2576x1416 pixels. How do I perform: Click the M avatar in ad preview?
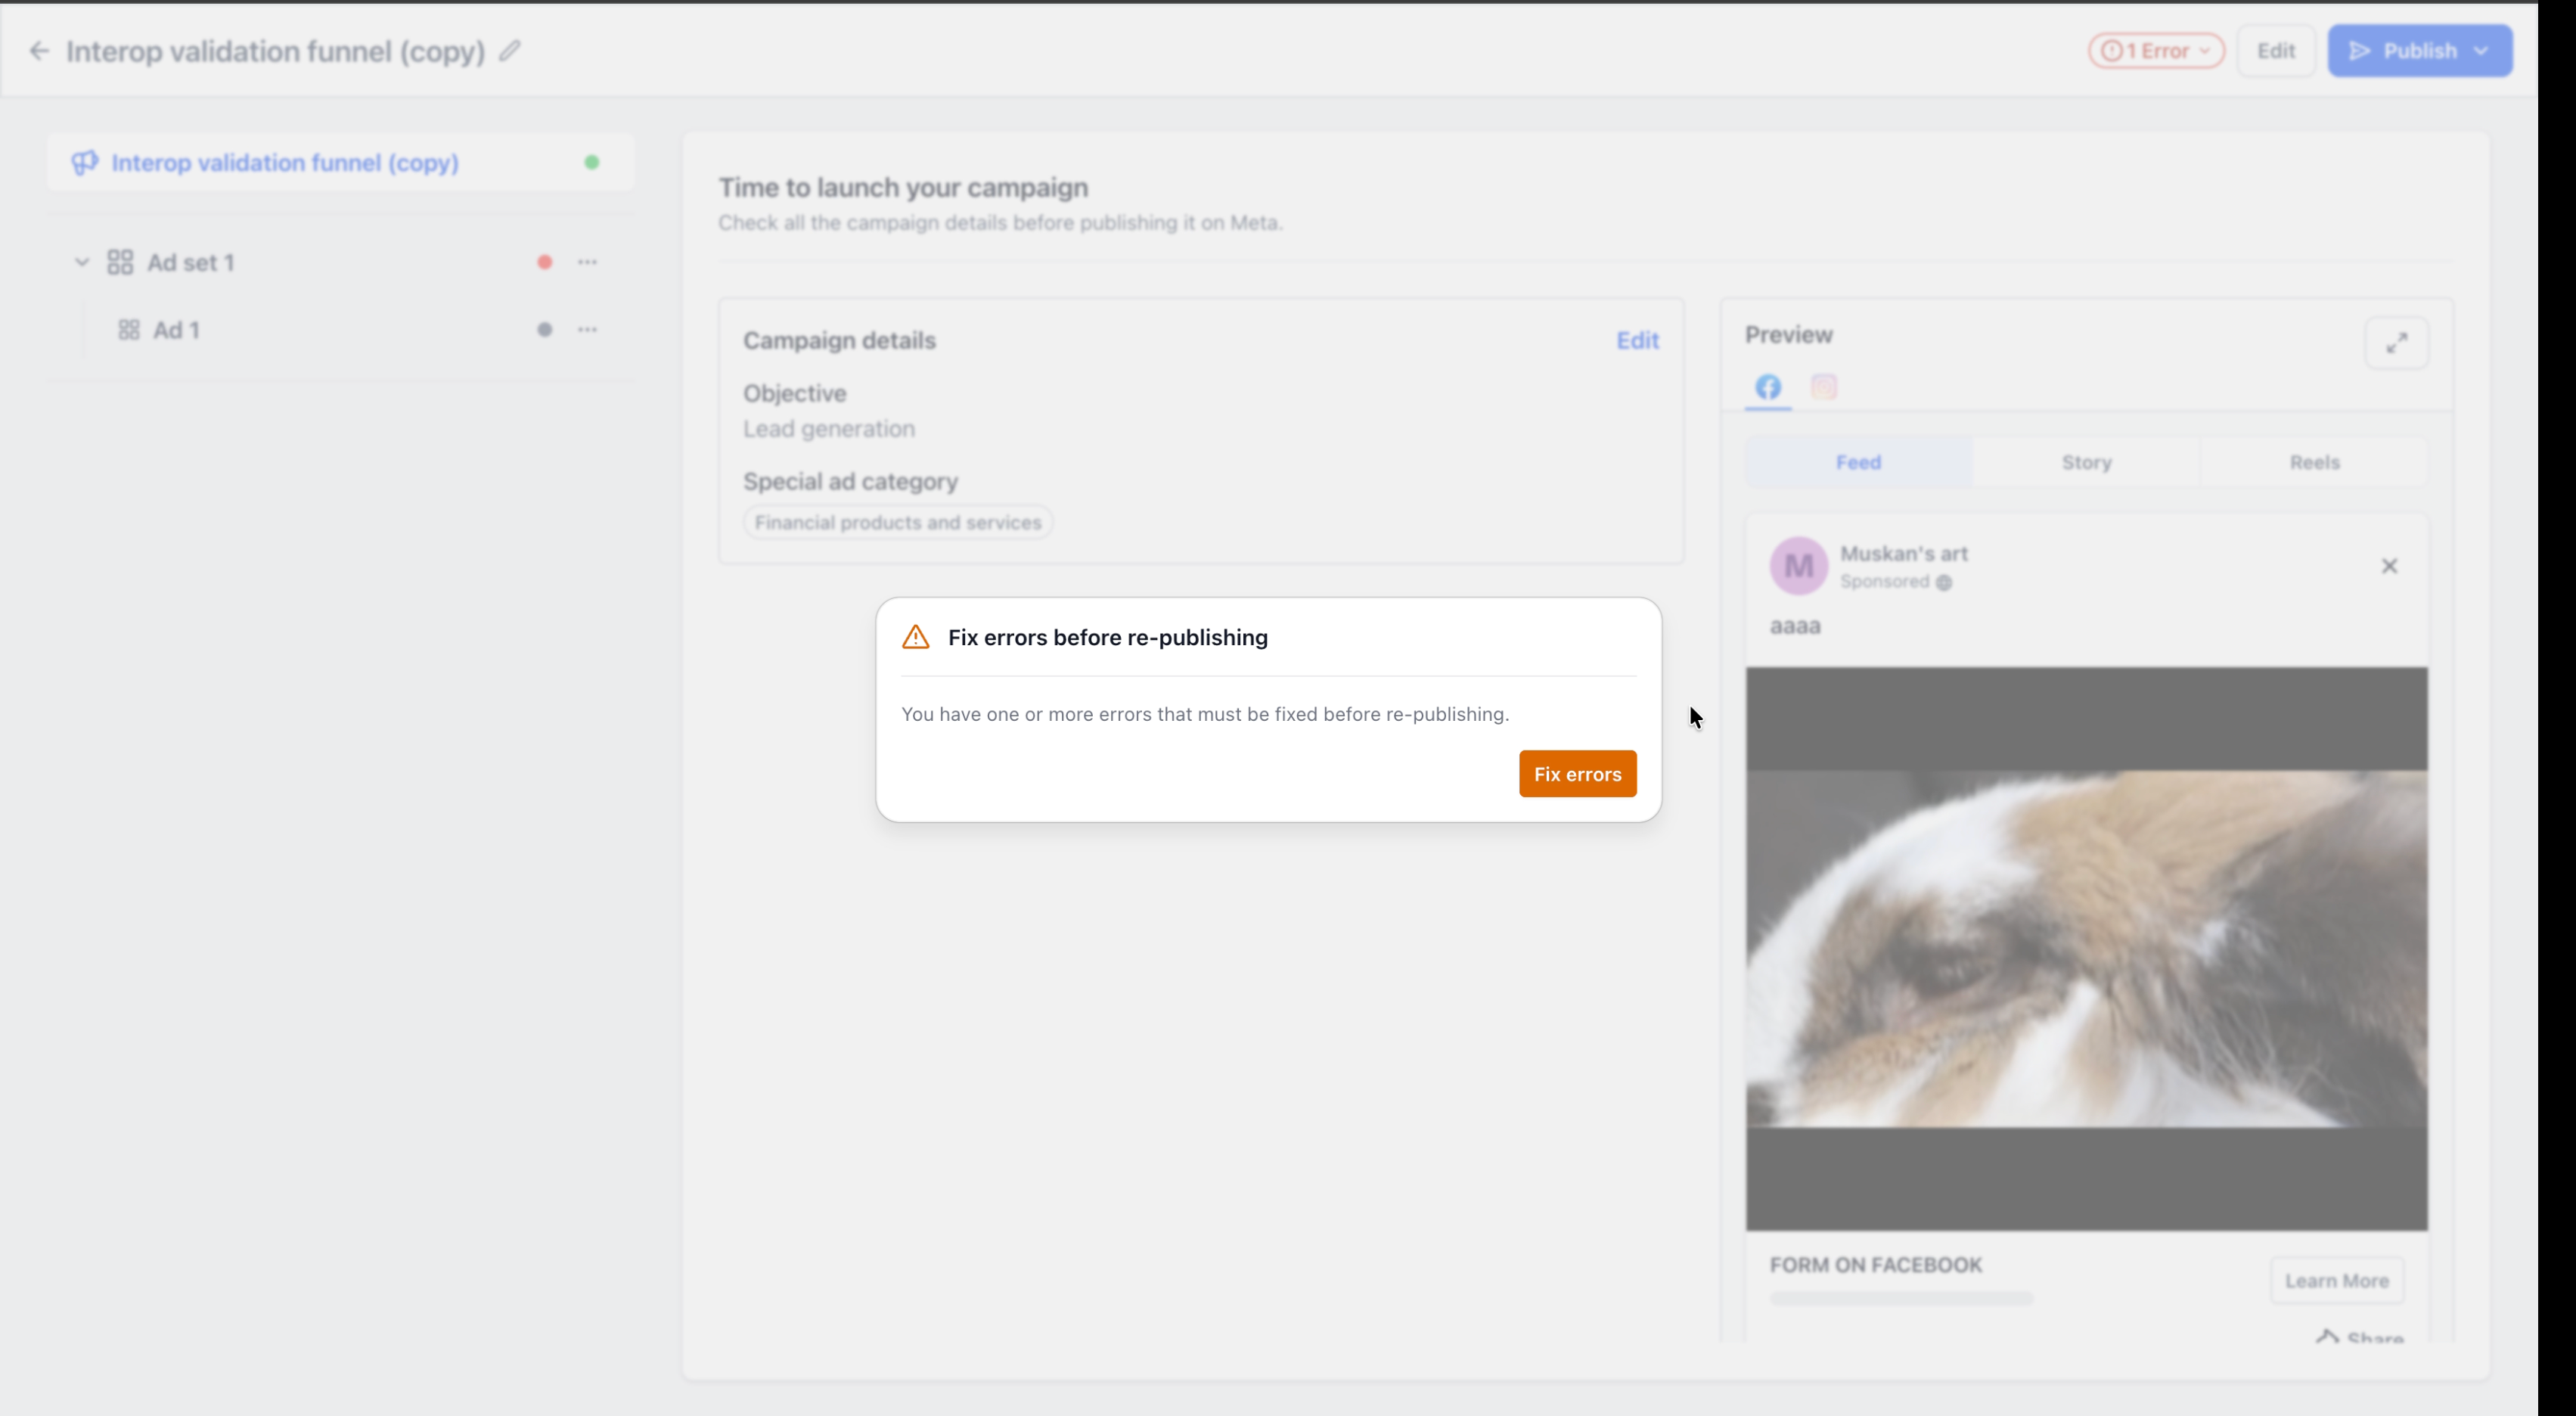(x=1798, y=566)
